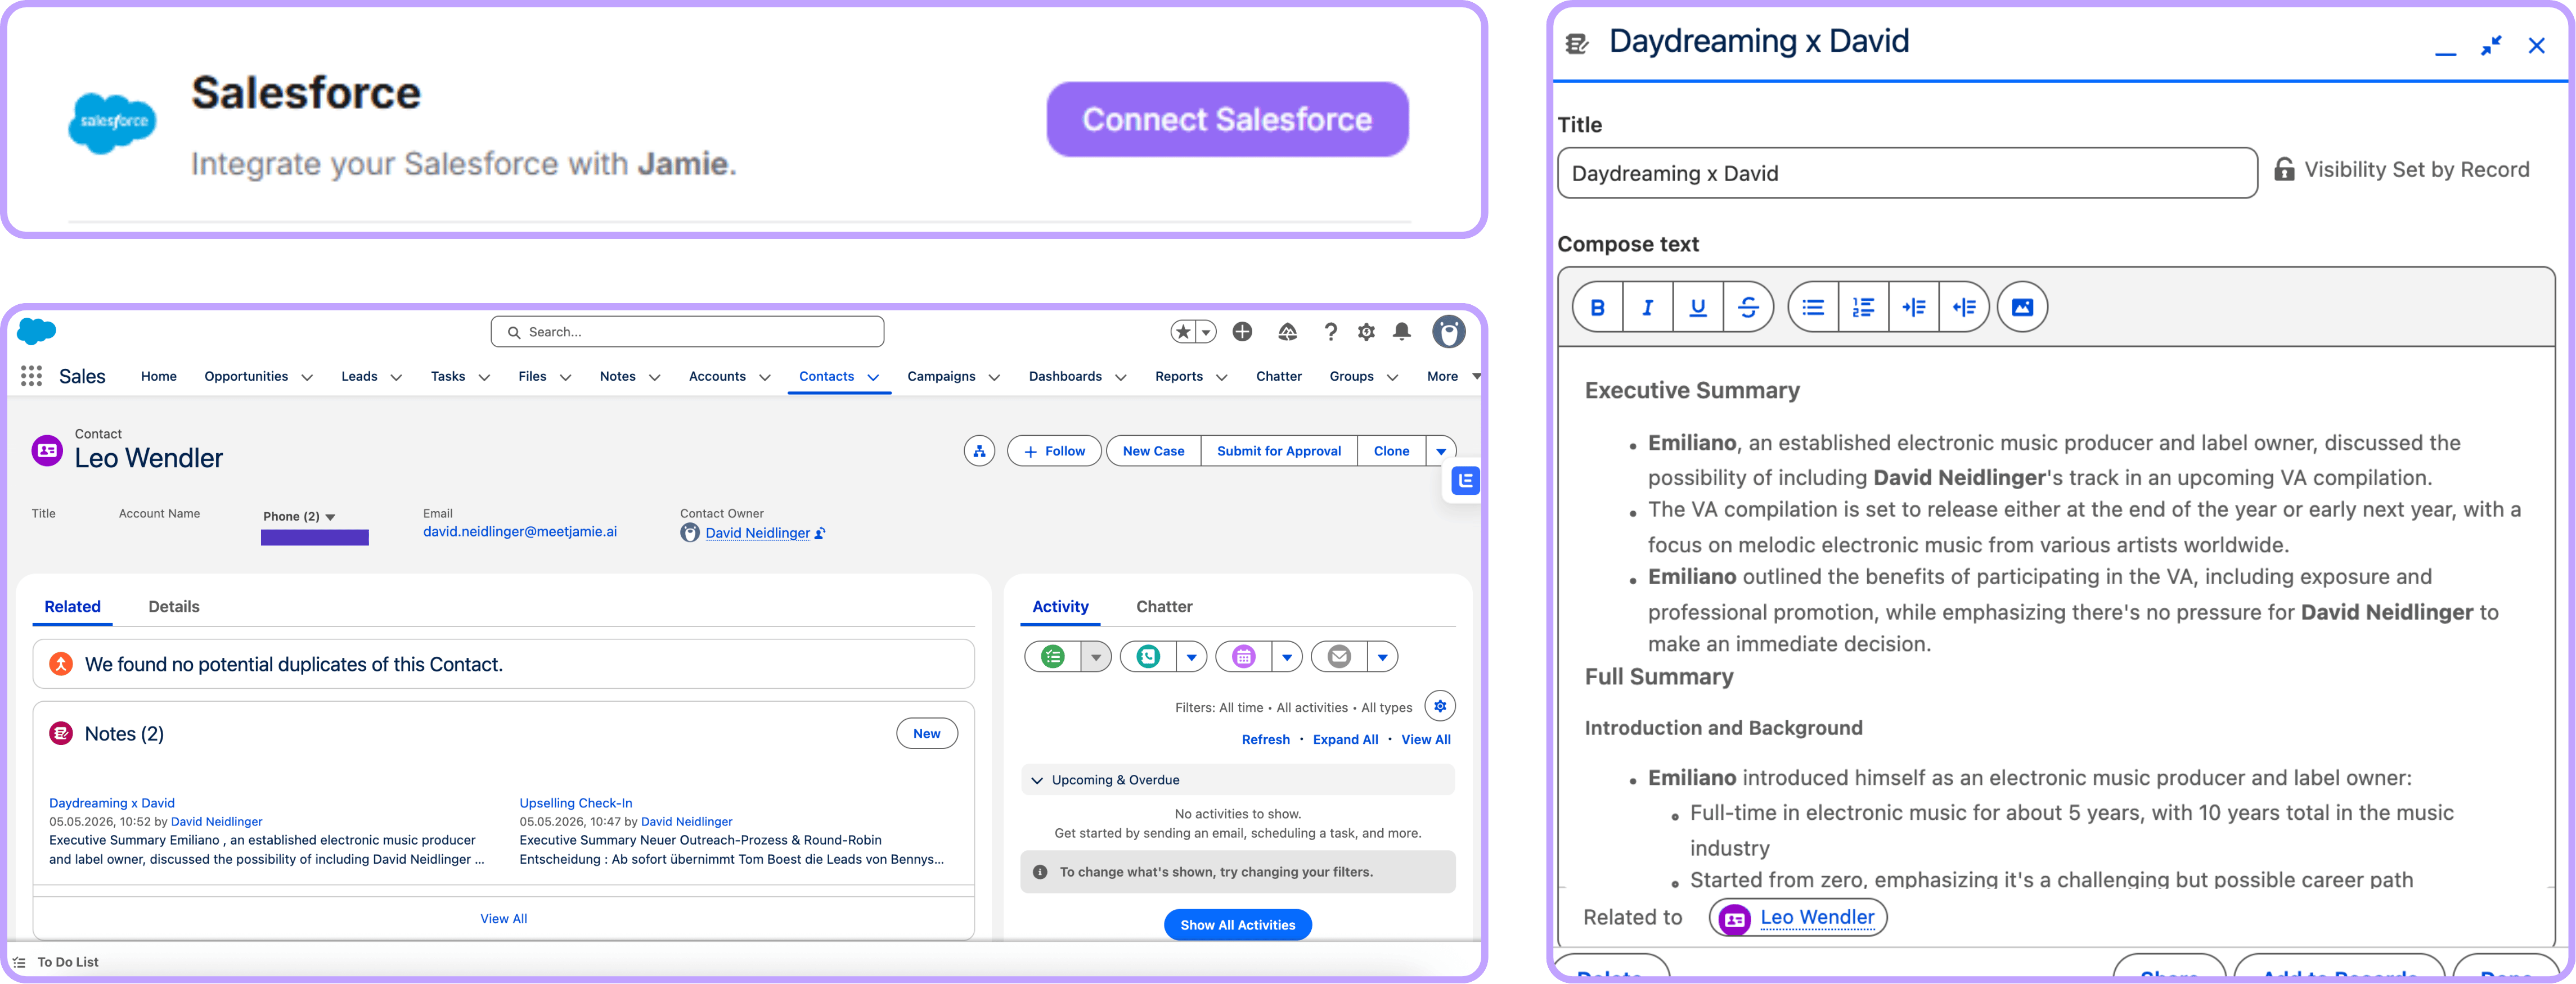
Task: Open the Upselling Check-In note link
Action: pos(576,803)
